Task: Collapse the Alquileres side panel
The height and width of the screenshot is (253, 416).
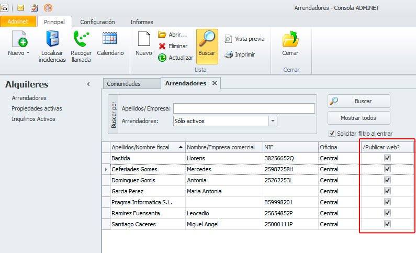Action: pos(88,84)
